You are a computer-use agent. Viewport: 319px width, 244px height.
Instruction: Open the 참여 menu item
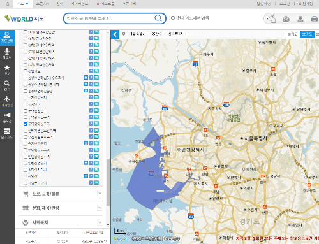pos(60,4)
